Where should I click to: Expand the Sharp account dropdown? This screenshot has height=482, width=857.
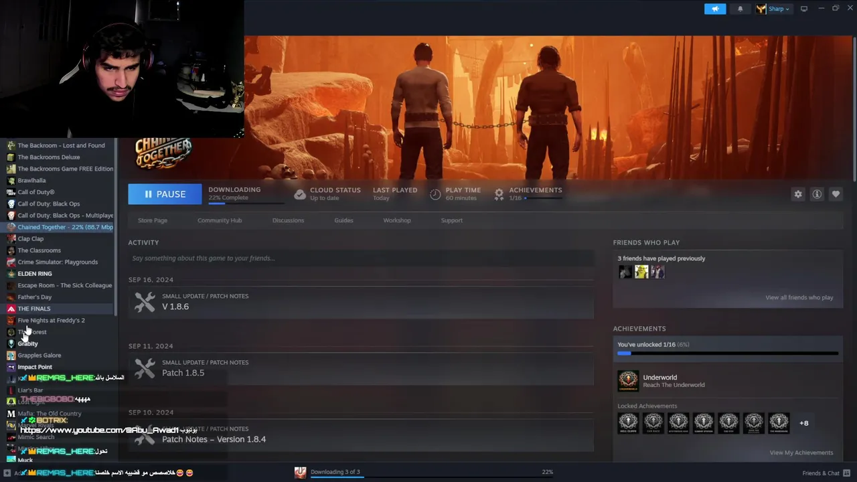pos(779,9)
